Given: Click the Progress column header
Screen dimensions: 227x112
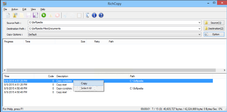Looking at the screenshot, I should (13, 42).
